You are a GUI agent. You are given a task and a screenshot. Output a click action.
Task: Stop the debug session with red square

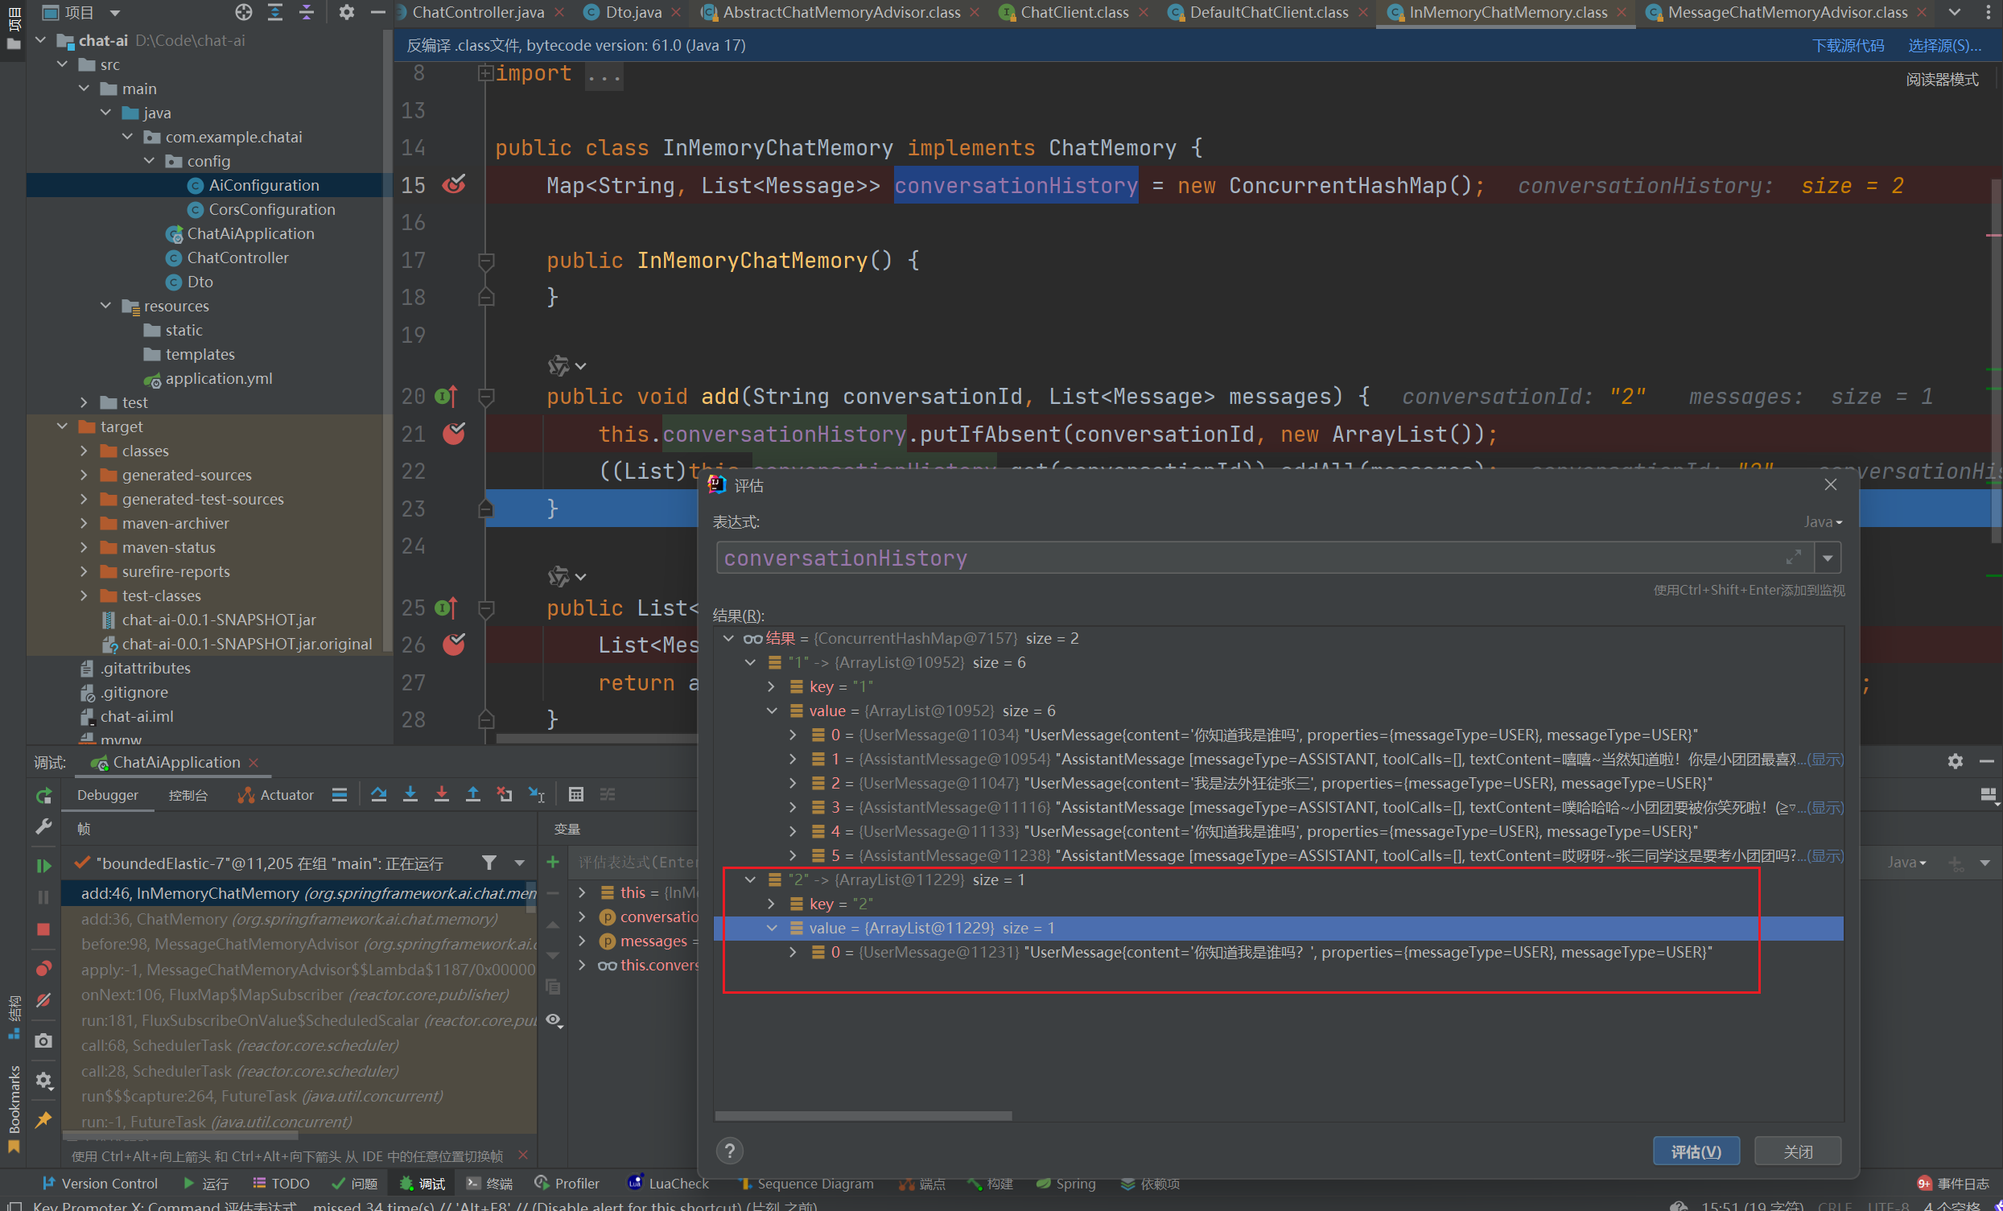pos(44,929)
